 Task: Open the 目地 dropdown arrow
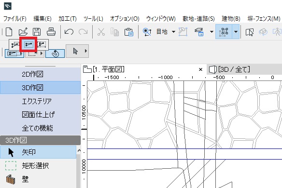pyautogui.click(x=173, y=32)
